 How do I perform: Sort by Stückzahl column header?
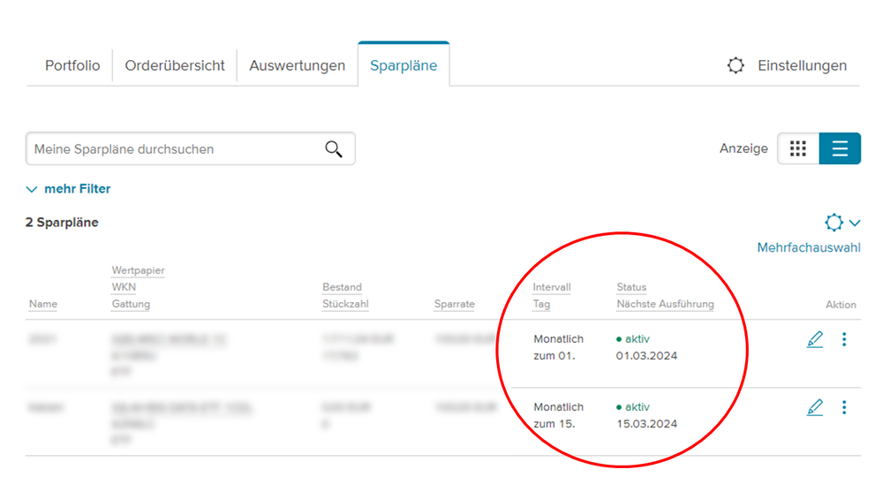tap(345, 305)
